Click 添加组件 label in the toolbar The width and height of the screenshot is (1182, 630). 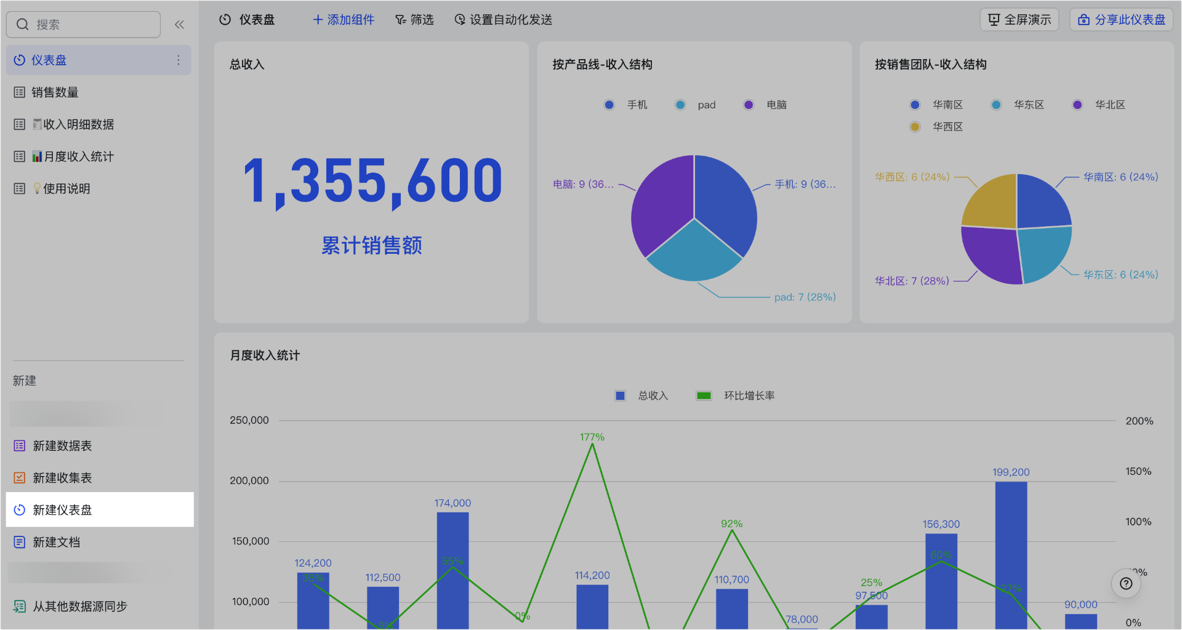(351, 20)
